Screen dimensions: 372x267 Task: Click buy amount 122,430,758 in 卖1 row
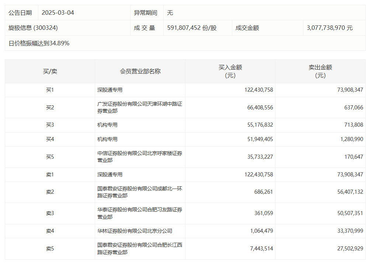pos(259,175)
